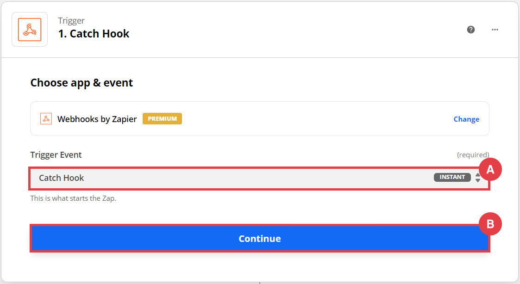This screenshot has width=520, height=284.
Task: Click the red circle marker A
Action: [x=490, y=170]
